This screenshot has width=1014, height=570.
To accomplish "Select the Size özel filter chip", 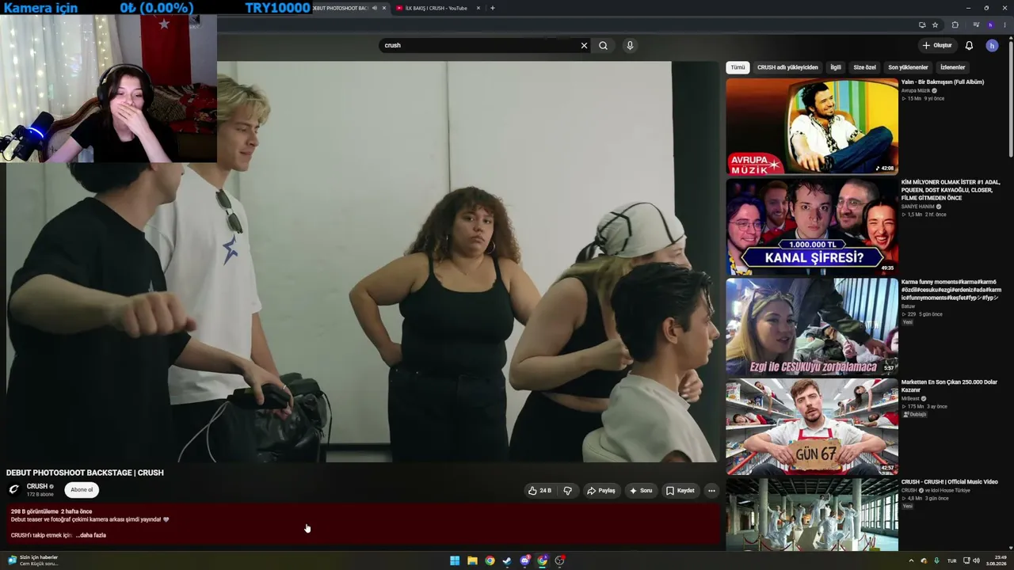I will click(x=864, y=67).
